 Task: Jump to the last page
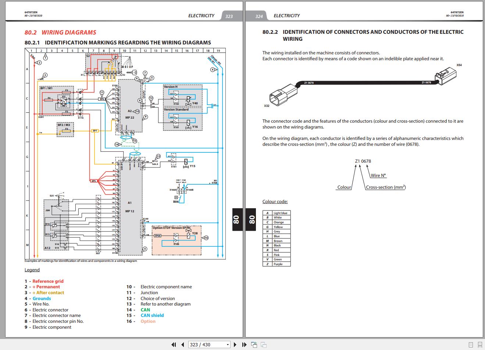(244, 344)
